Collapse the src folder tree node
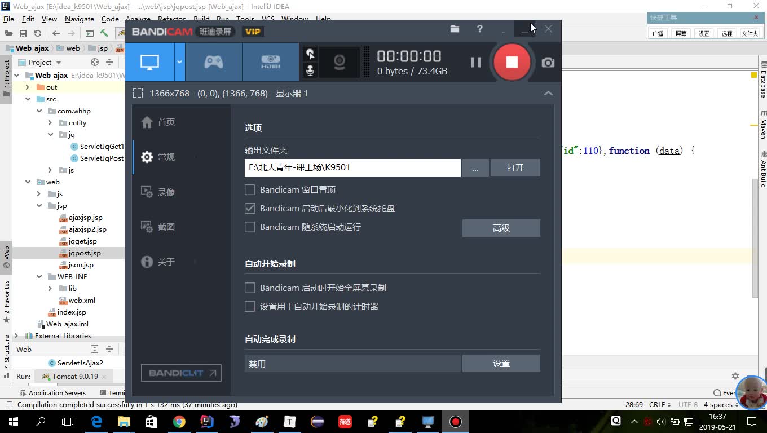The height and width of the screenshot is (433, 767). click(x=28, y=99)
